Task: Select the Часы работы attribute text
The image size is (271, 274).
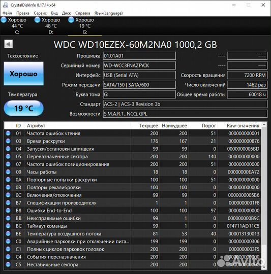Action: point(42,172)
